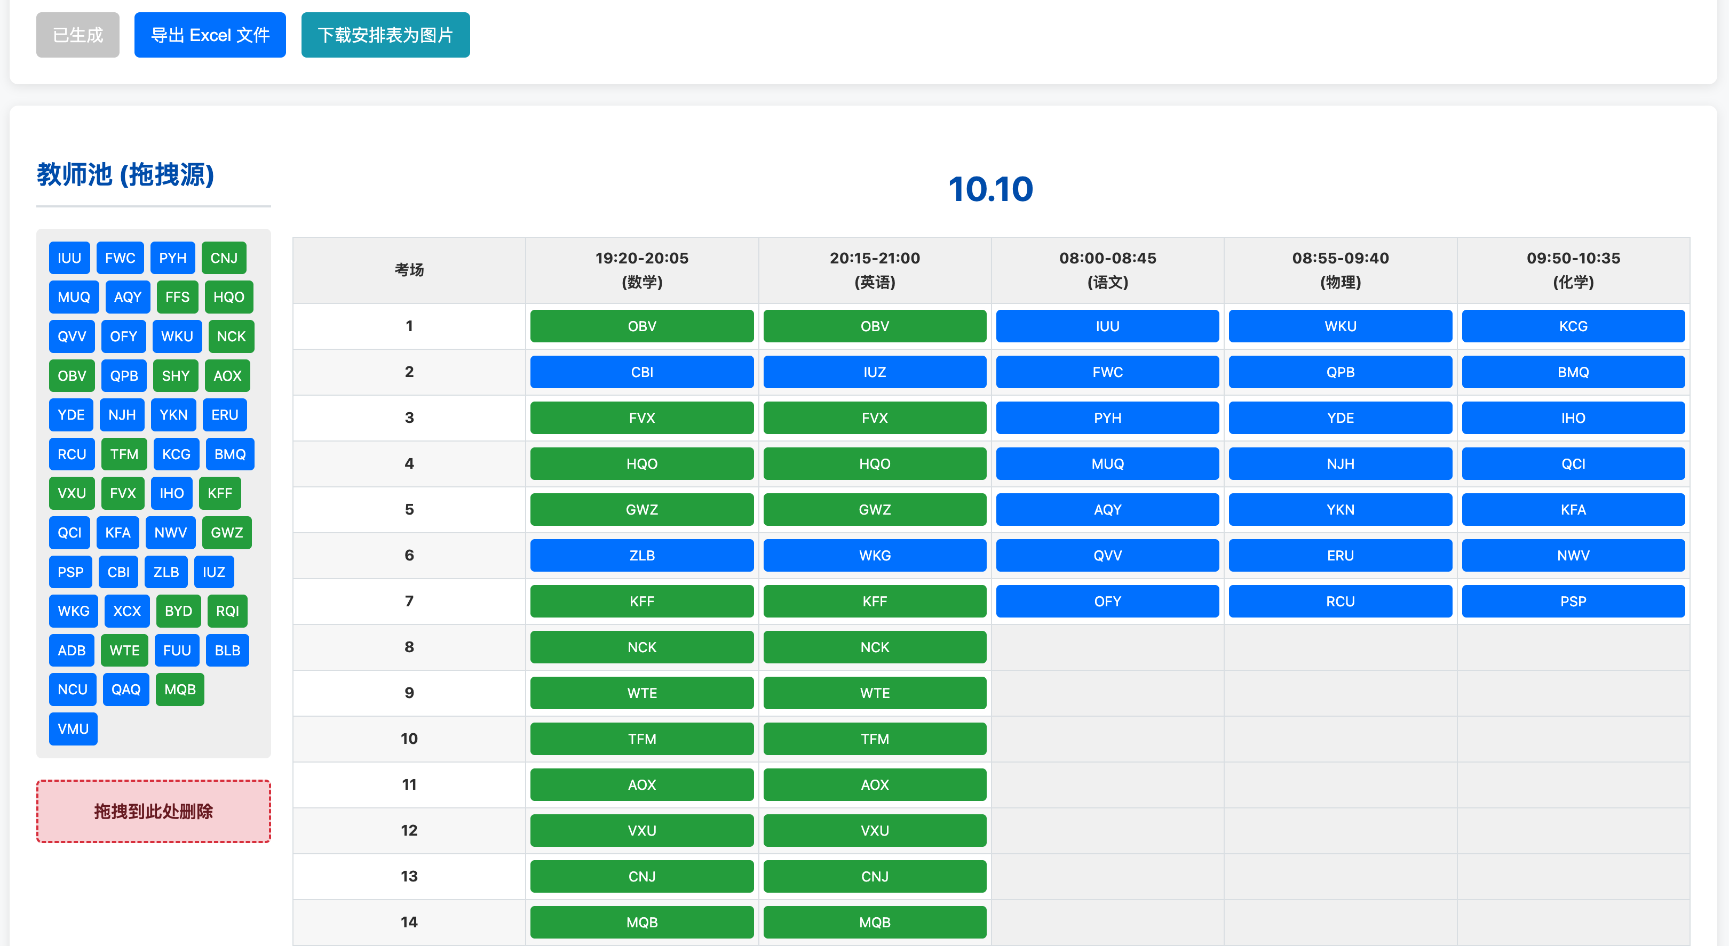Select PSP cell in room 7 化学
1729x946 pixels.
pyautogui.click(x=1573, y=601)
